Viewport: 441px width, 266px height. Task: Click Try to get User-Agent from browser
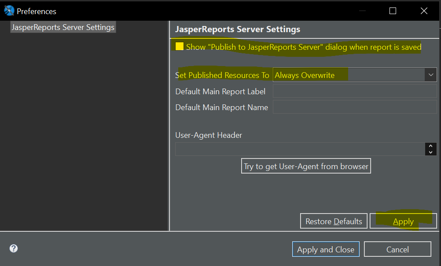tap(306, 166)
